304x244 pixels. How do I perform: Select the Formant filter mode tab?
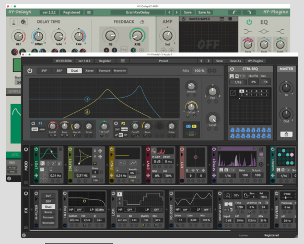tap(104, 71)
